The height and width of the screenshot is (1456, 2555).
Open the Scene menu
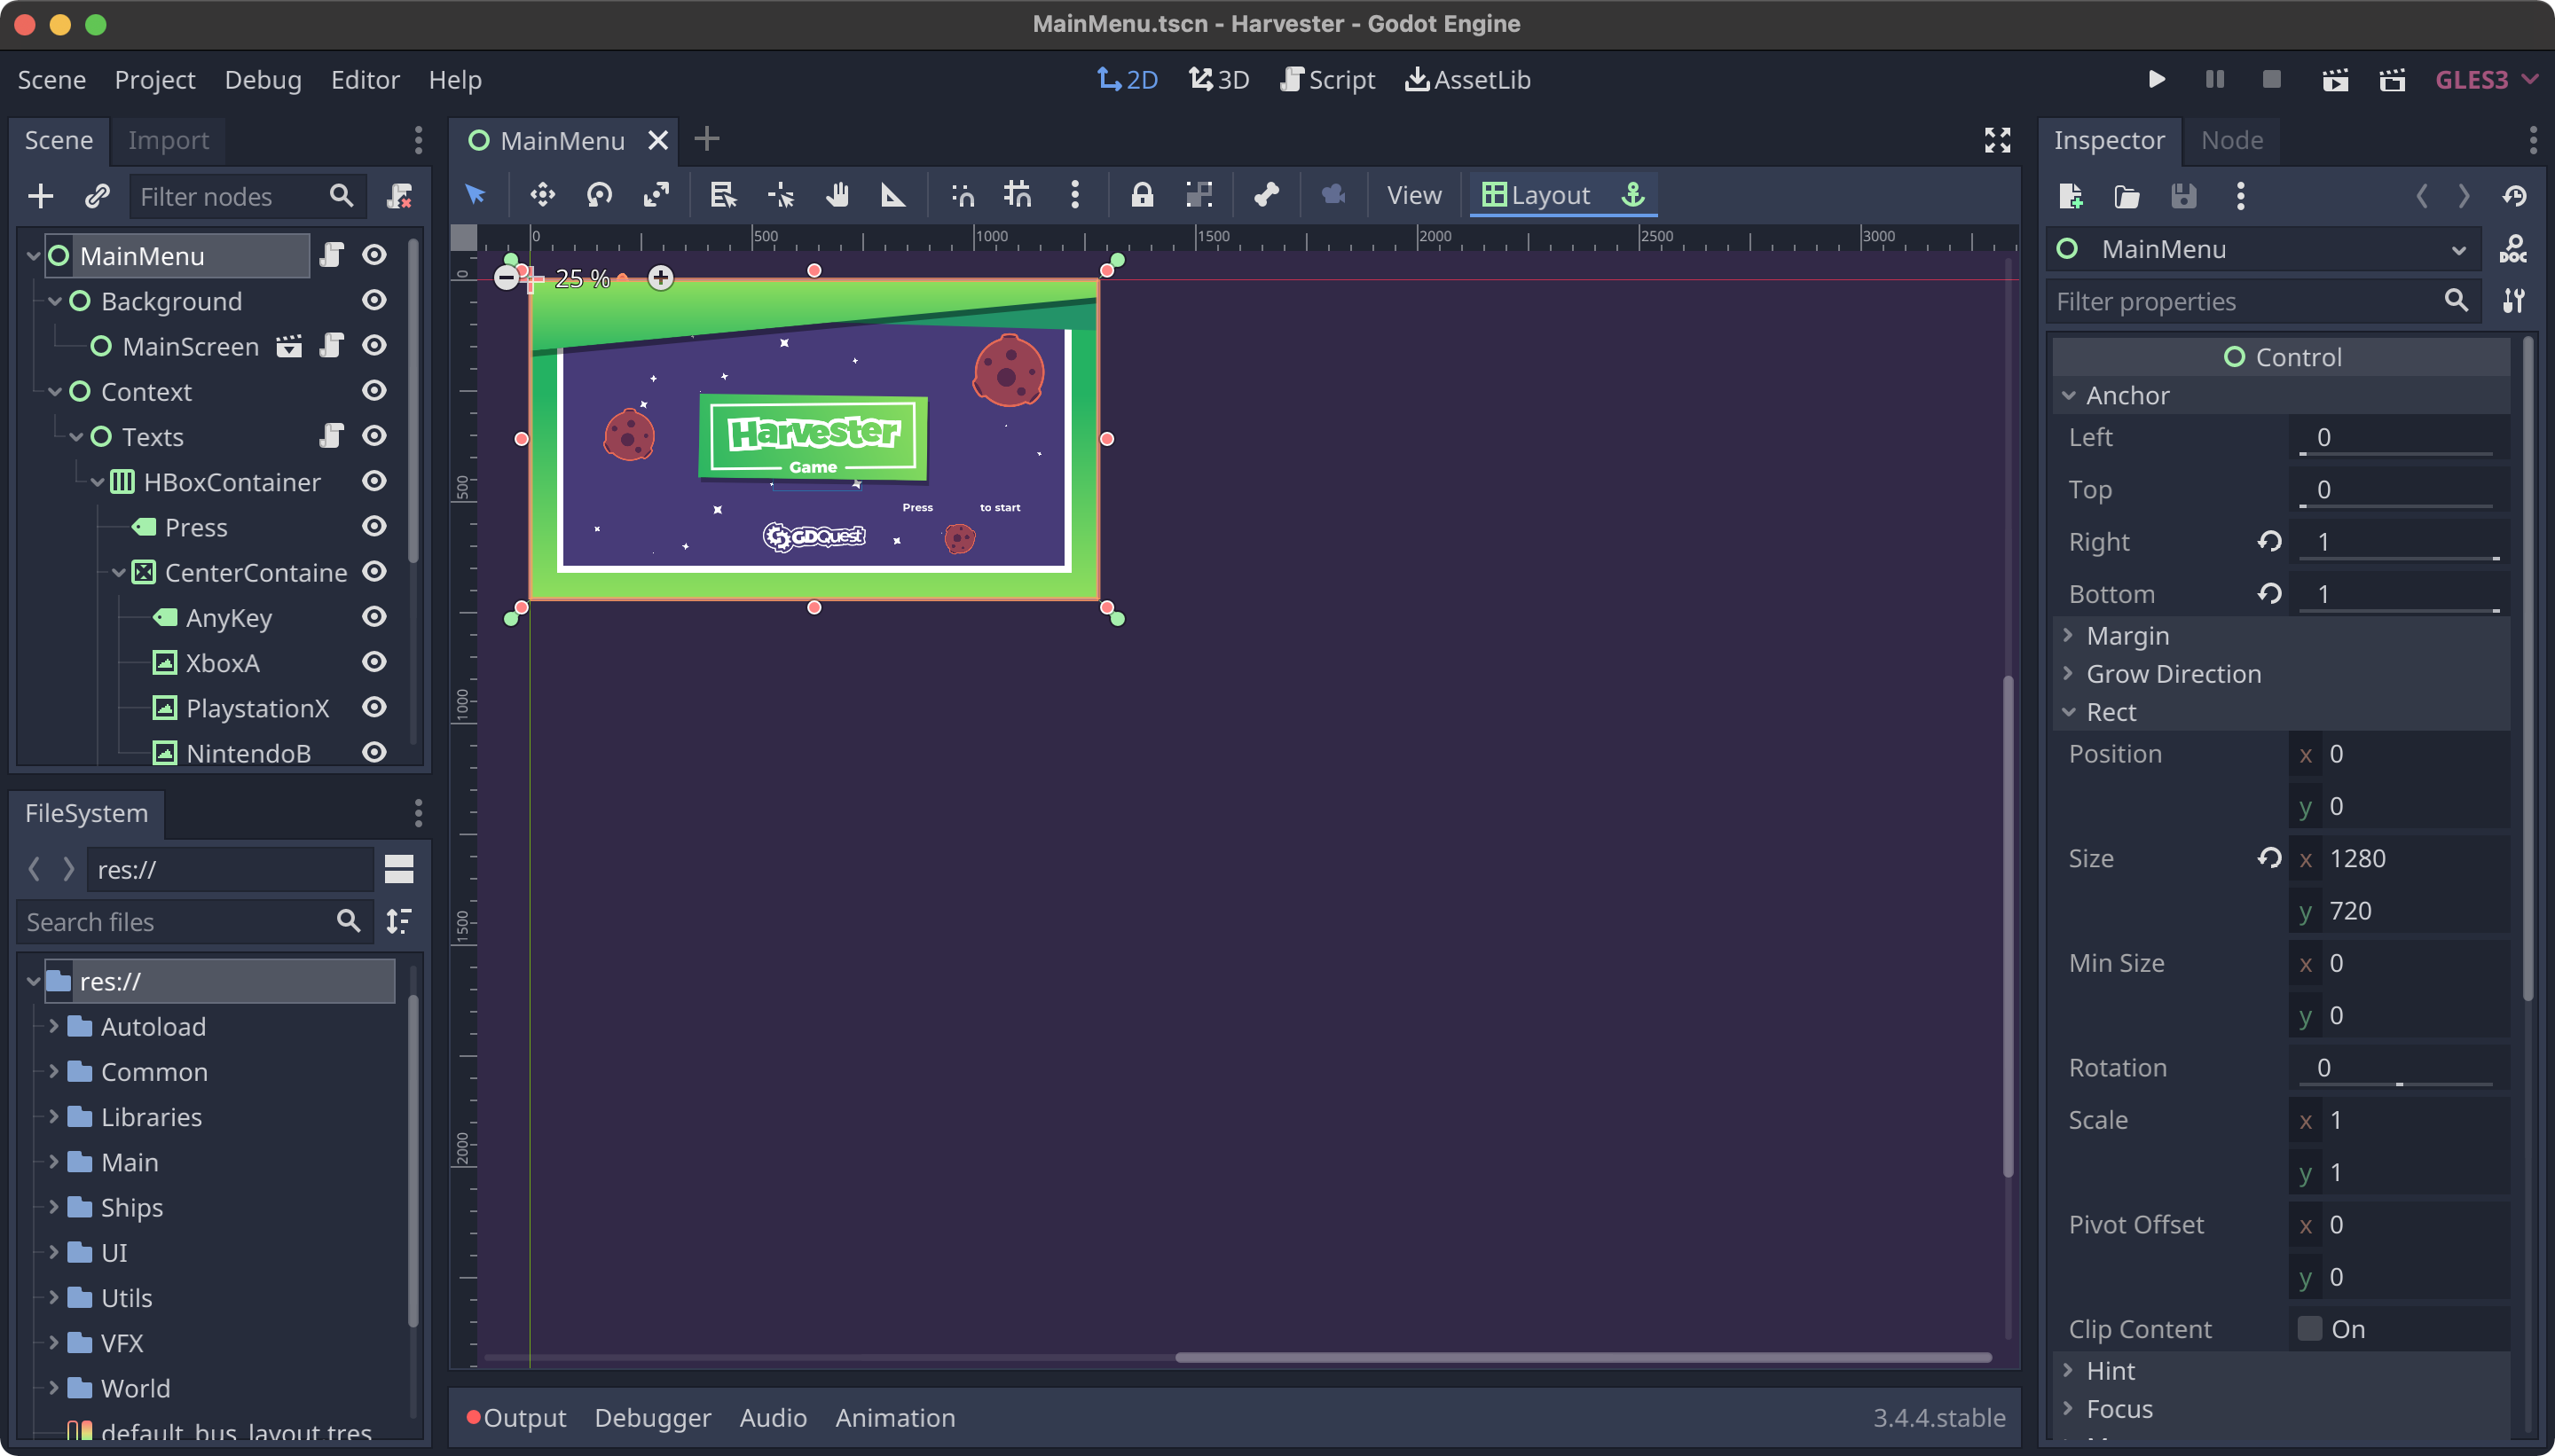tap(51, 79)
